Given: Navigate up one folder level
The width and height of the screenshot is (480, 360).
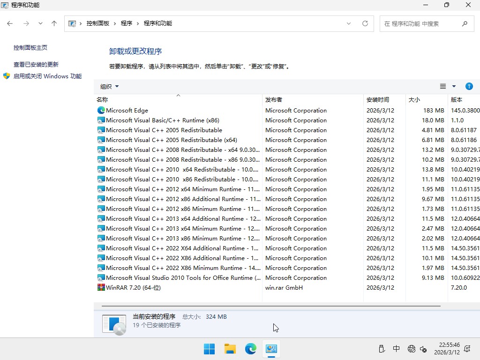Looking at the screenshot, I should (x=54, y=22).
